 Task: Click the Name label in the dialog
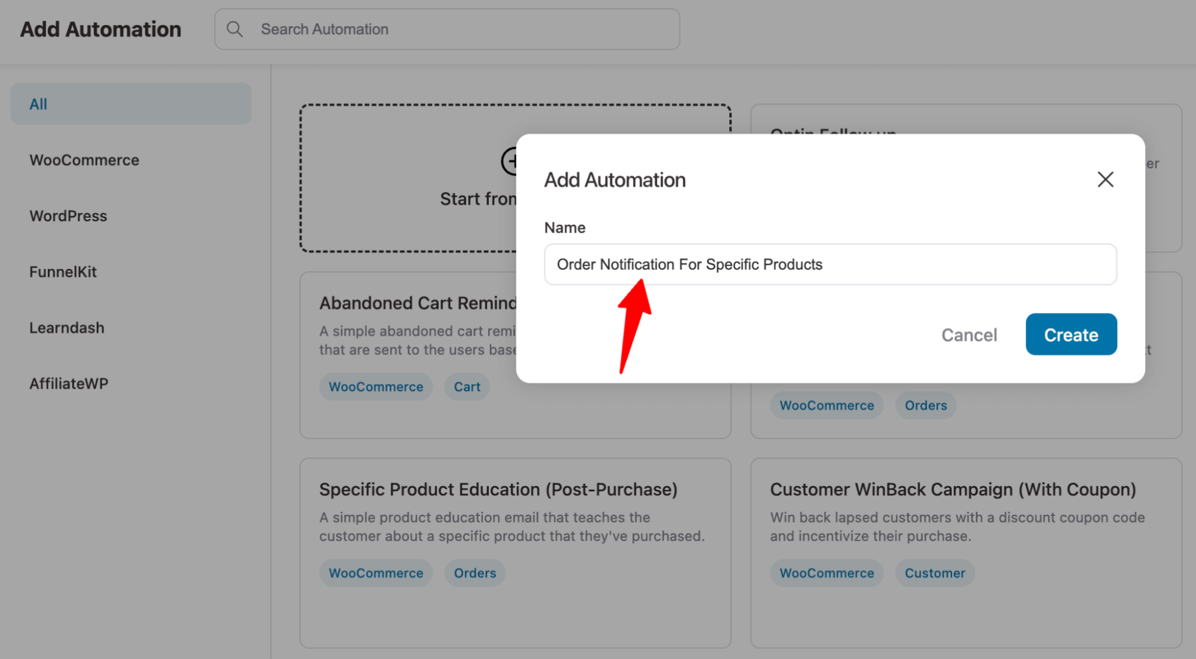565,227
